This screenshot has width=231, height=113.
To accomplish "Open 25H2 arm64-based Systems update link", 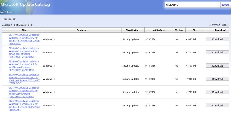I will tap(24, 66).
